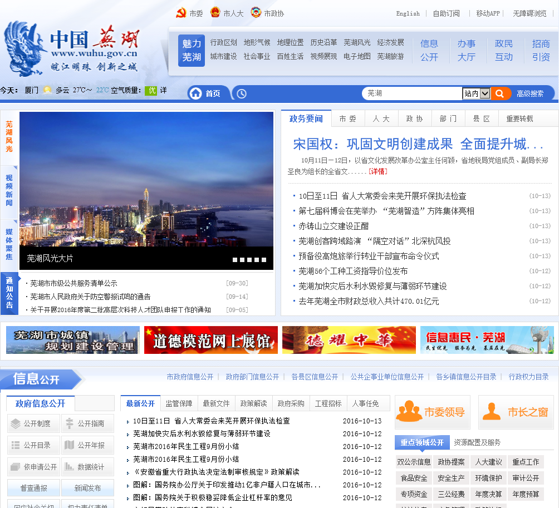
Task: Click the 市人大 national emblem icon
Action: pos(215,12)
